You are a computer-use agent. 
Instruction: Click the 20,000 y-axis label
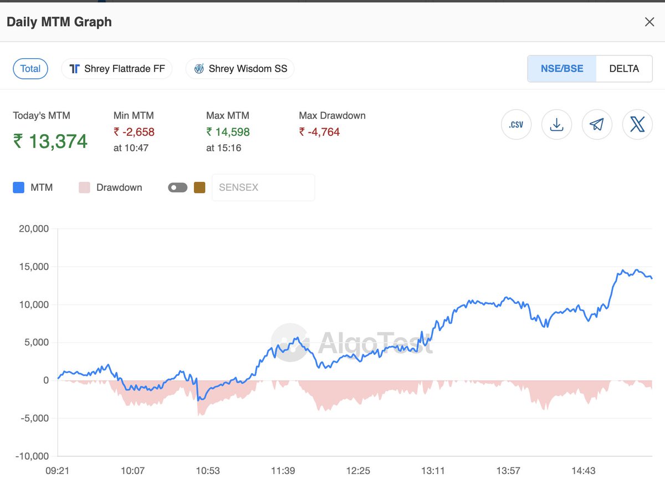tap(34, 228)
